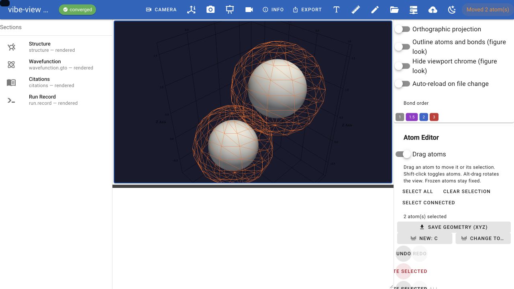Click Clear Selection button

pos(467,191)
